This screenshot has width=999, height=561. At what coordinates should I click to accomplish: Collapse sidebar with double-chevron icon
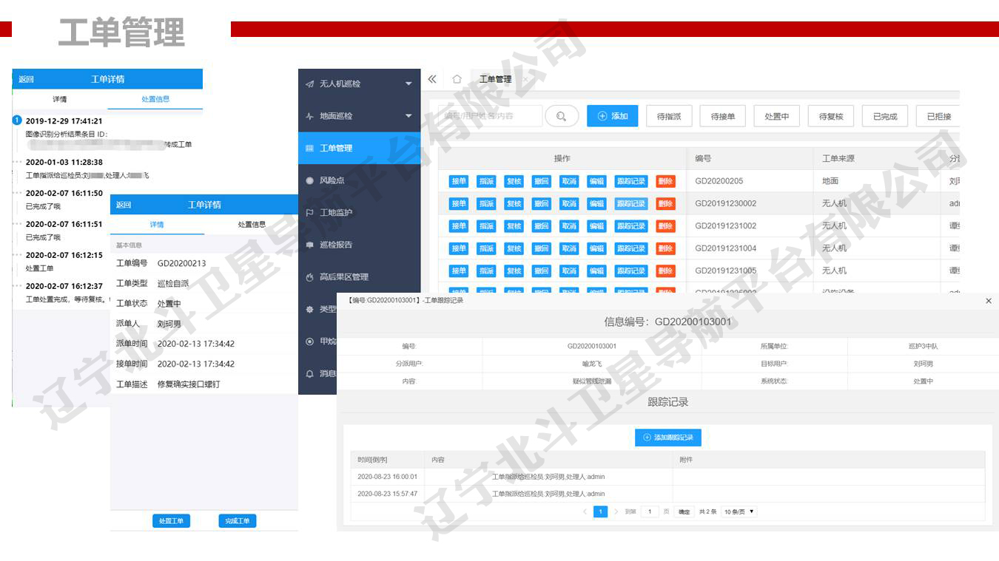[x=432, y=79]
